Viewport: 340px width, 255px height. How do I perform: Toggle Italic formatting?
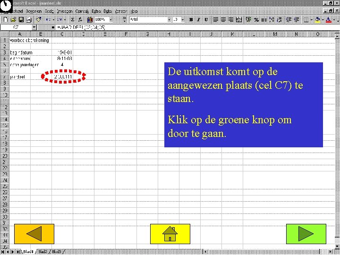(x=198, y=20)
